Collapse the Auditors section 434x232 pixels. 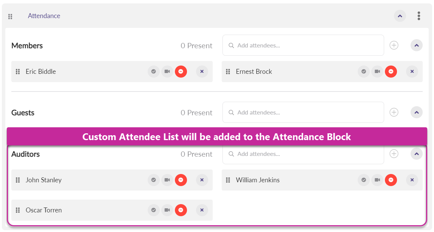(416, 154)
